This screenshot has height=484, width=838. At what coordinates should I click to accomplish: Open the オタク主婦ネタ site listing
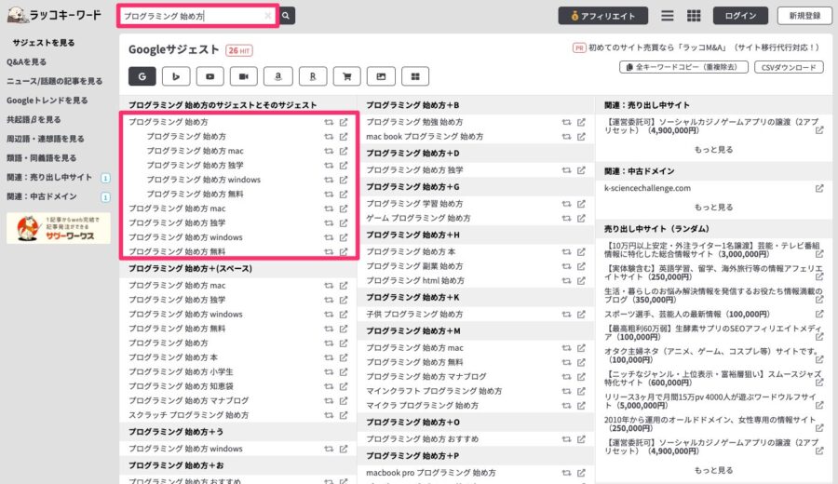[710, 356]
